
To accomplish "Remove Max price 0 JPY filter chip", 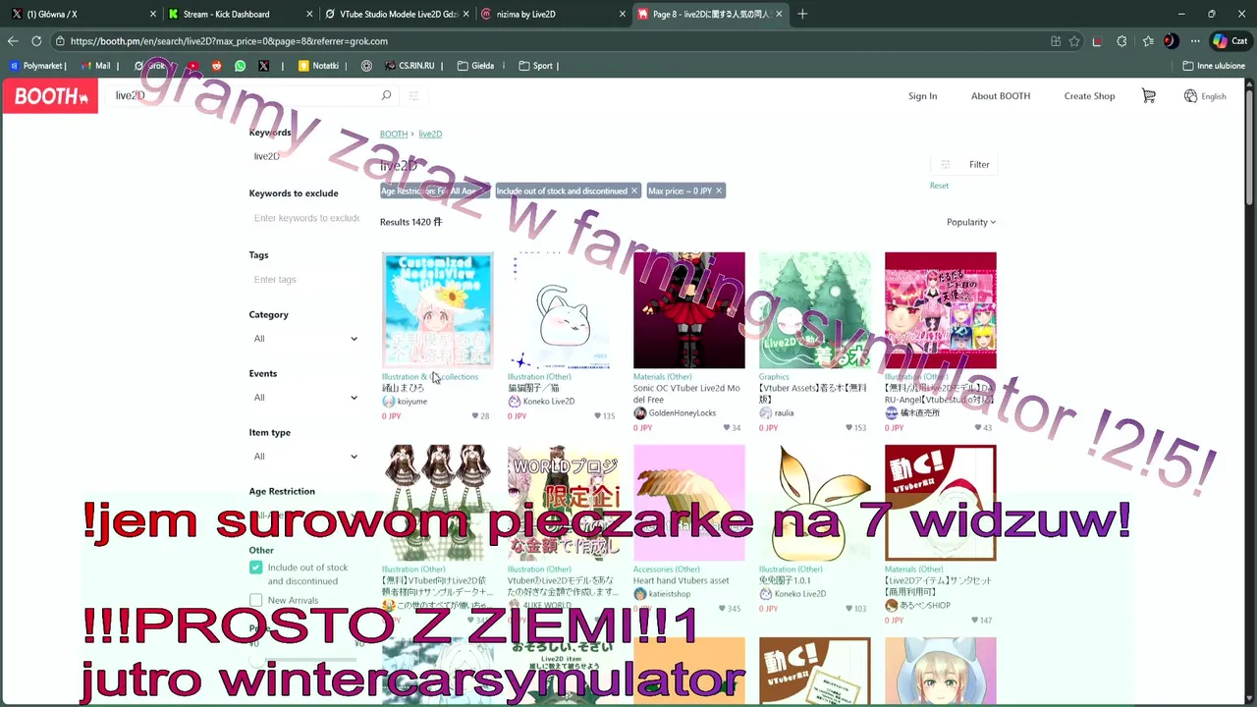I will 718,191.
